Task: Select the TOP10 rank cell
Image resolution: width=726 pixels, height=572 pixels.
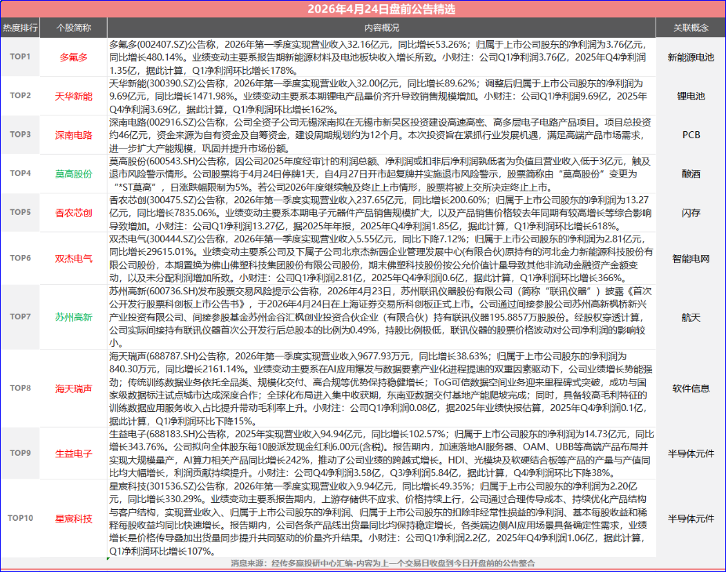Action: coord(20,518)
